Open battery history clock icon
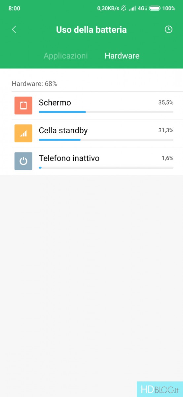This screenshot has width=183, height=397. tap(168, 29)
